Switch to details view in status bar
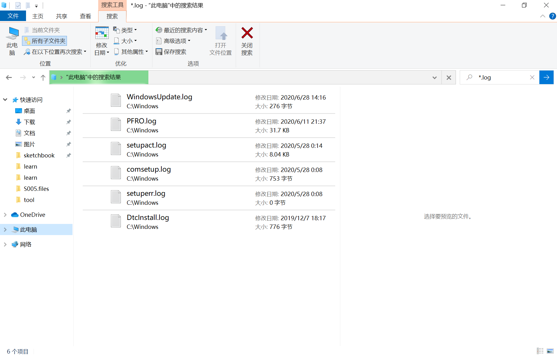The image size is (557, 356). pyautogui.click(x=540, y=351)
